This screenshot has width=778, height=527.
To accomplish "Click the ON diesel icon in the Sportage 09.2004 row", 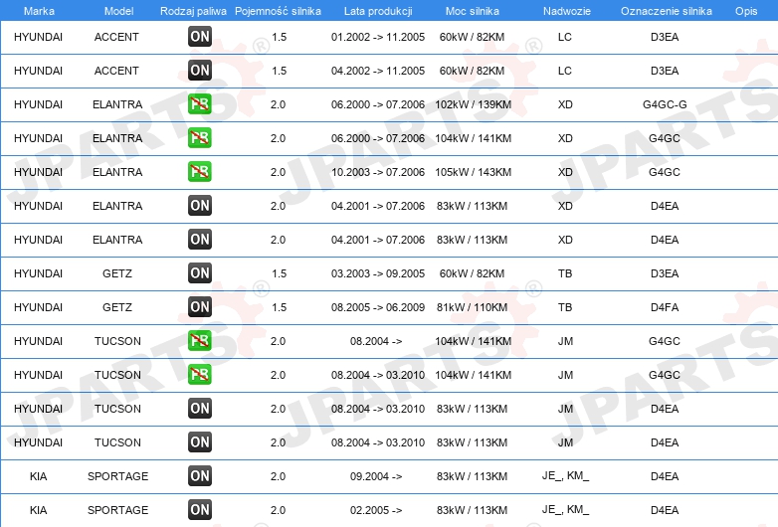I will [x=199, y=476].
